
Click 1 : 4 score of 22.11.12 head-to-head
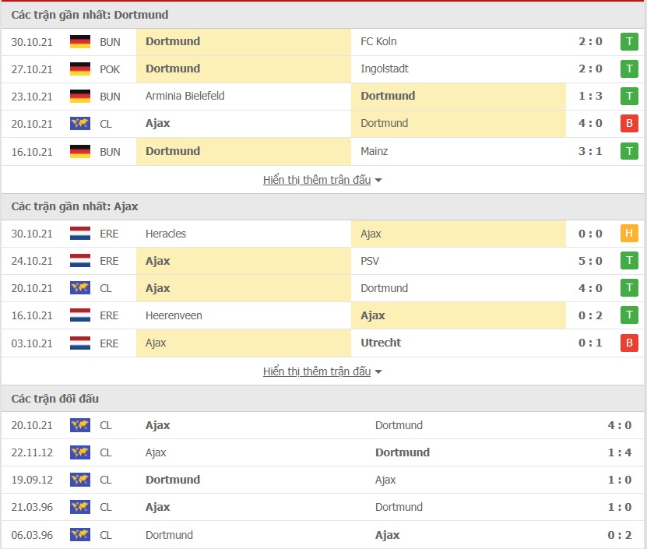pos(619,452)
